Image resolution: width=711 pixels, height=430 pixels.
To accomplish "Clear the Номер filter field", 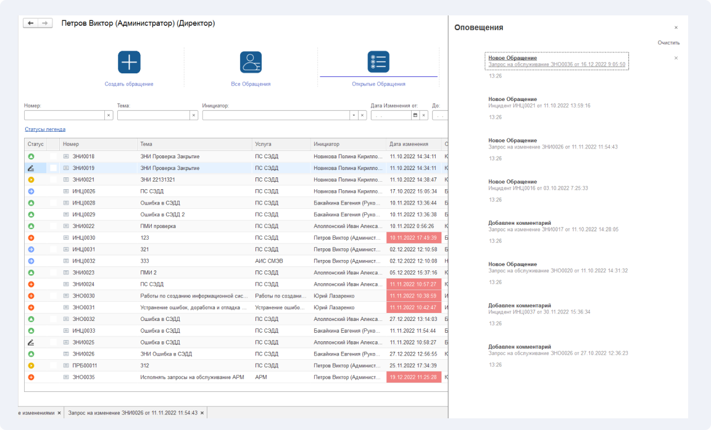I will 109,115.
